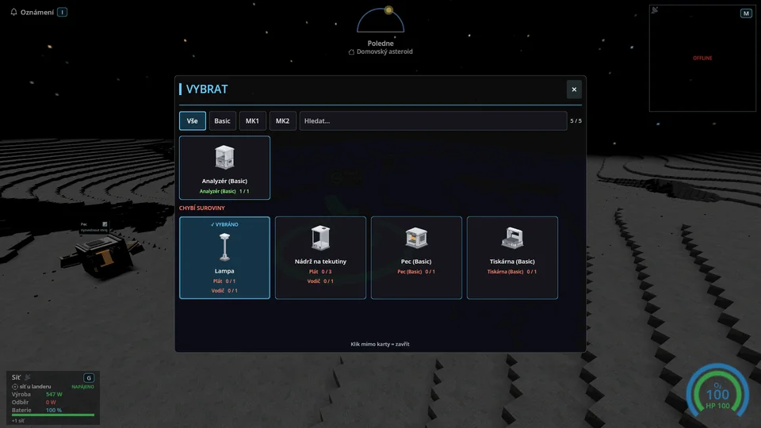Click the small icon on Pec tooltip
The width and height of the screenshot is (761, 428).
(105, 224)
